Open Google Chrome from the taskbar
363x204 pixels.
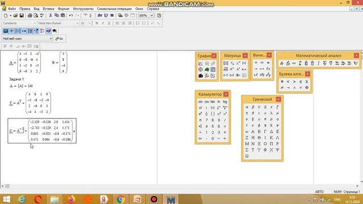[121, 199]
